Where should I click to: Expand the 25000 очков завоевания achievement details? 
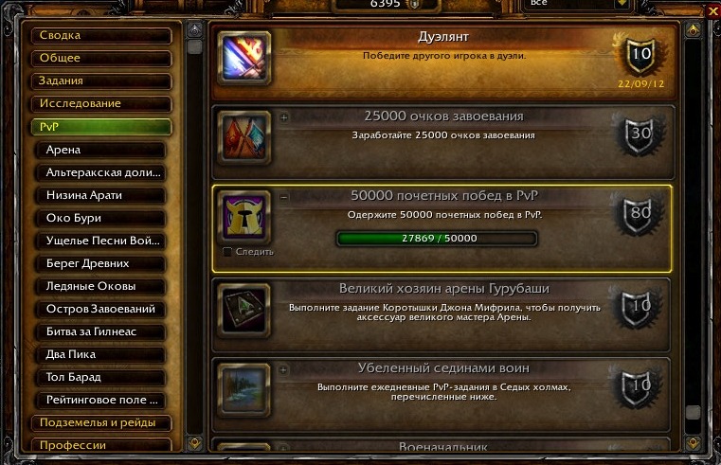point(283,117)
